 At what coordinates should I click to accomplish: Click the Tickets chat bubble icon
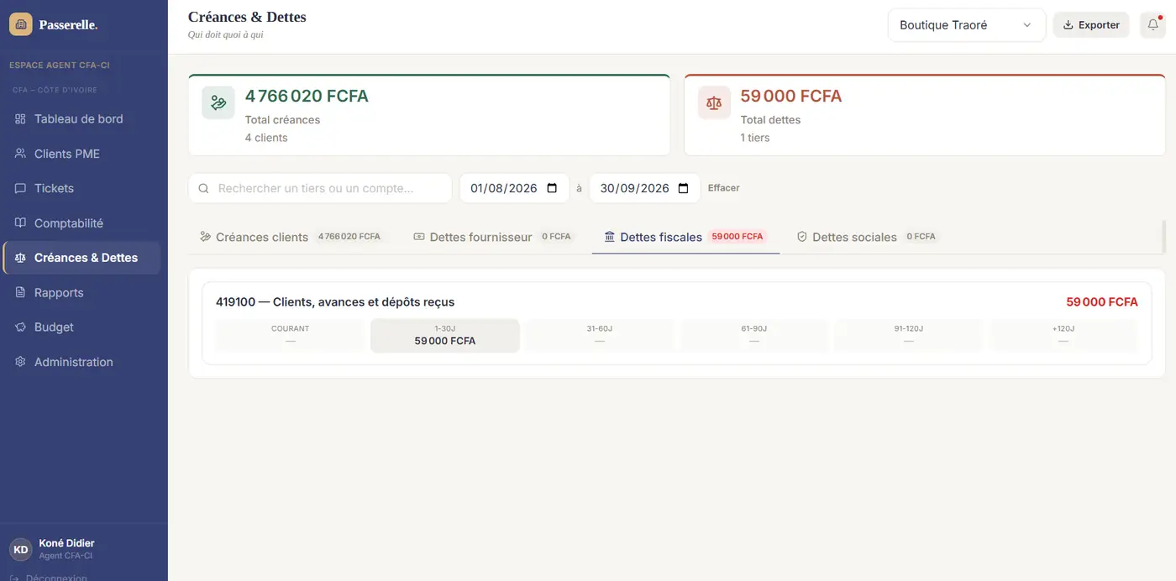click(x=20, y=188)
